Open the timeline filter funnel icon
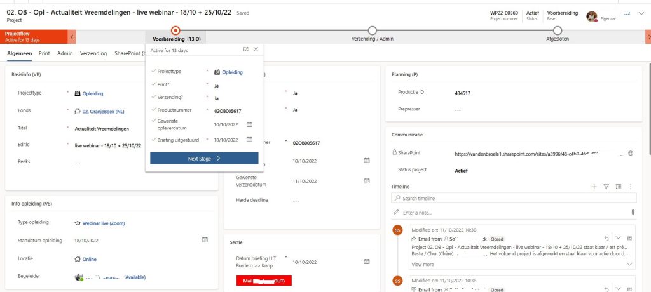 pos(606,187)
